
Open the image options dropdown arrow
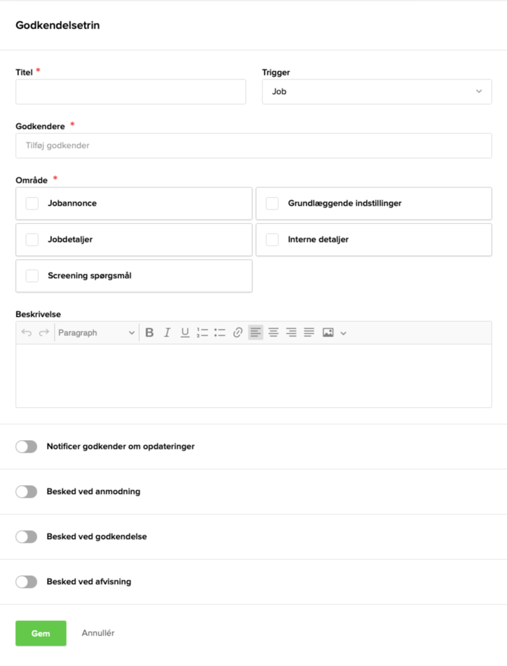344,333
